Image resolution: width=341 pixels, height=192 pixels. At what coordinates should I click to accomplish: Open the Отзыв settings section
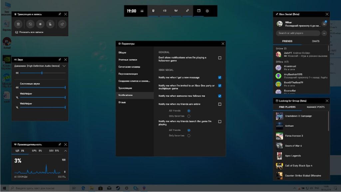click(135, 102)
